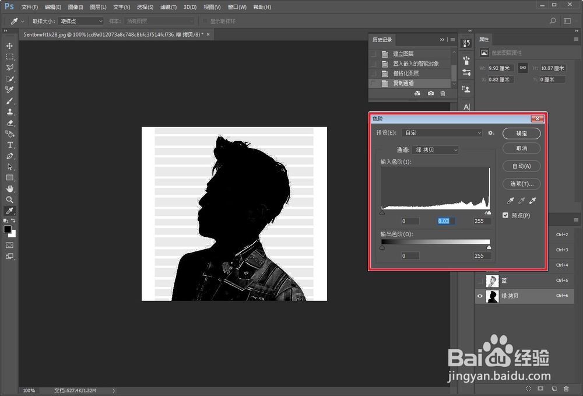Select the Clone Stamp tool
This screenshot has height=396, width=583.
(10, 112)
